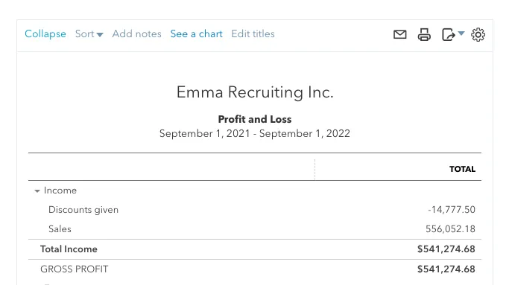The image size is (509, 285).
Task: Select the Discounts given account label
Action: click(83, 210)
